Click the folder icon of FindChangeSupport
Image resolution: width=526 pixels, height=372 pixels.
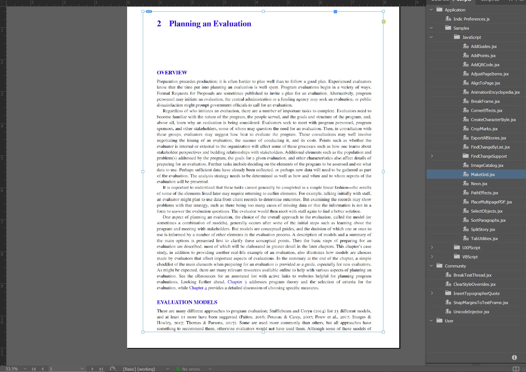coord(466,156)
